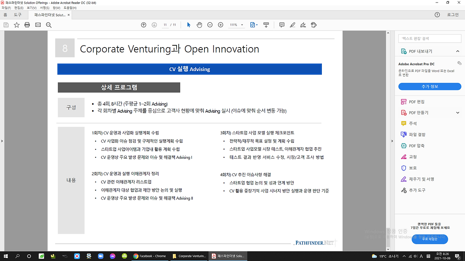Screen dimensions: 465x261
Task: Open the 서명(S) menu
Action: (x=45, y=8)
